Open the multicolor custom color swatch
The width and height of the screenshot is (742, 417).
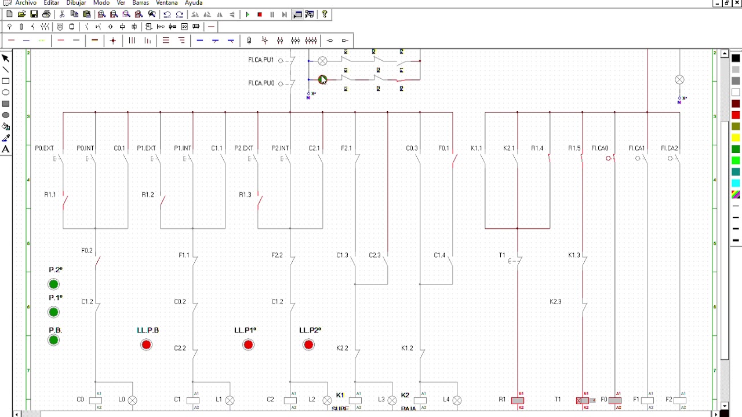736,195
